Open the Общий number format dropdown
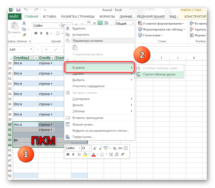215x188 pixels. (x=133, y=23)
